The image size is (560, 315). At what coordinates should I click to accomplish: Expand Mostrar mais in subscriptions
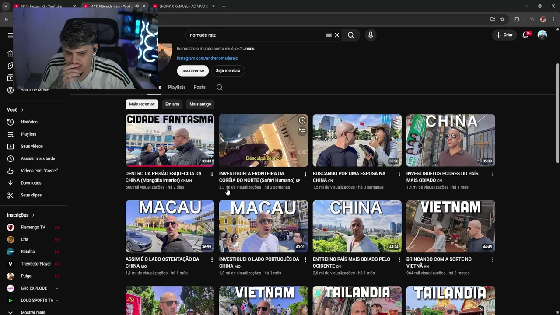[x=33, y=312]
